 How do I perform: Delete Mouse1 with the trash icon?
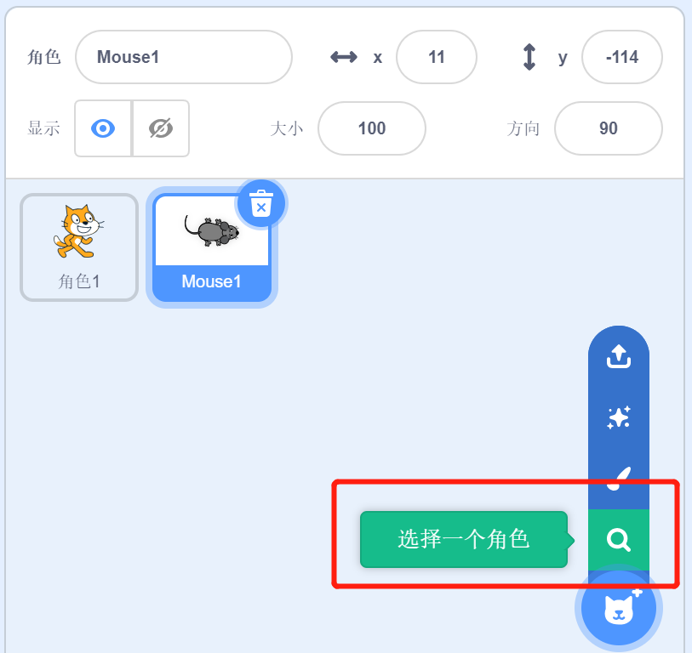(261, 203)
